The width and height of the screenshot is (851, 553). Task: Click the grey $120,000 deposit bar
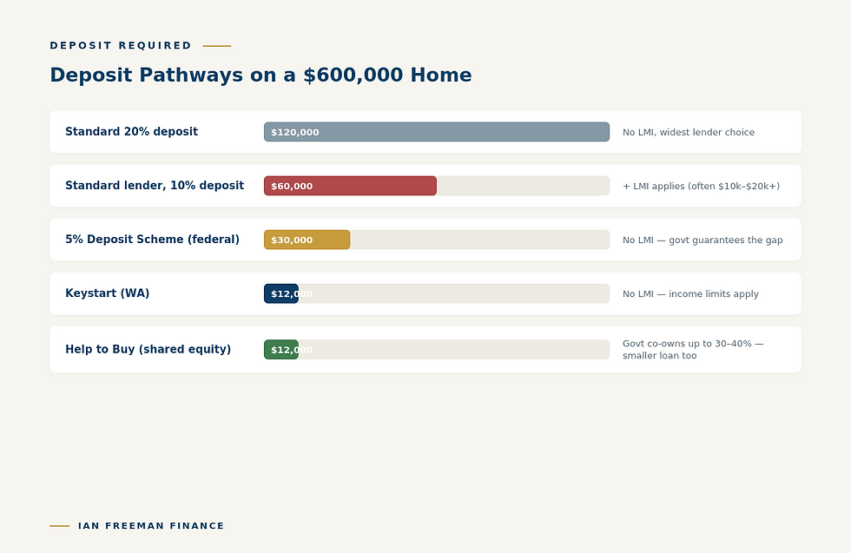[x=437, y=132]
